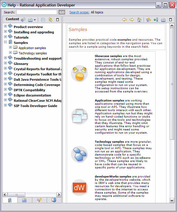
Task: Go forward with the yellow right arrow
Action: pos(132,20)
